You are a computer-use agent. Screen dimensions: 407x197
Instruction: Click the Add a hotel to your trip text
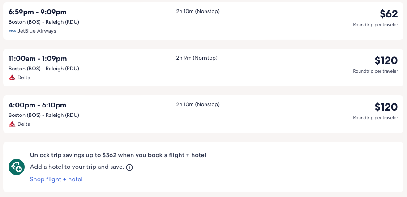[x=77, y=167]
